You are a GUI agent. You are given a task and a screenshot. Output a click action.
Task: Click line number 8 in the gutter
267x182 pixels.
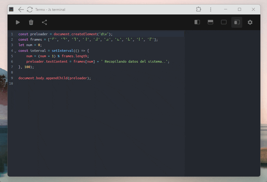coord(12,72)
